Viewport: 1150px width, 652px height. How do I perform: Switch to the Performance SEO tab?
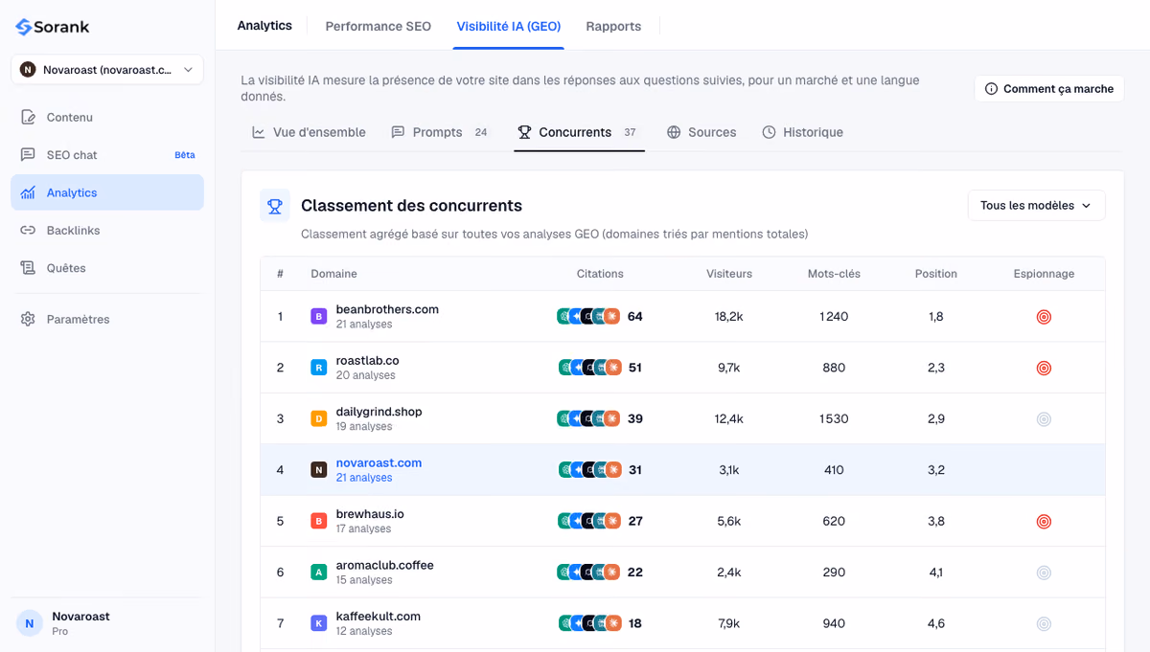[379, 26]
